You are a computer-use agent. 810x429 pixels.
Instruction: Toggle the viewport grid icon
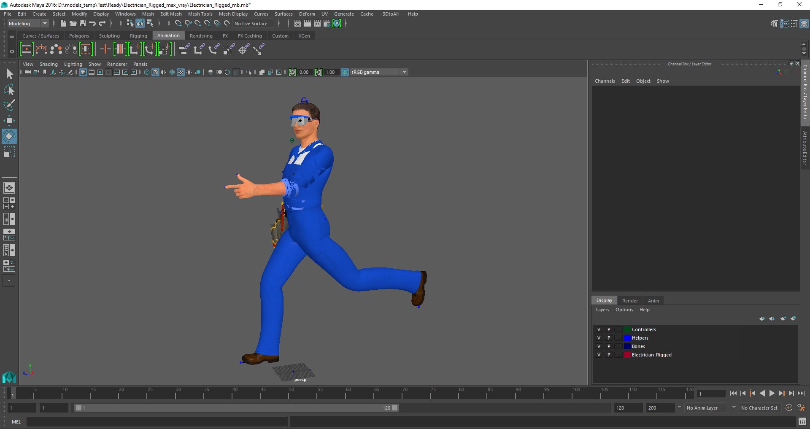83,72
